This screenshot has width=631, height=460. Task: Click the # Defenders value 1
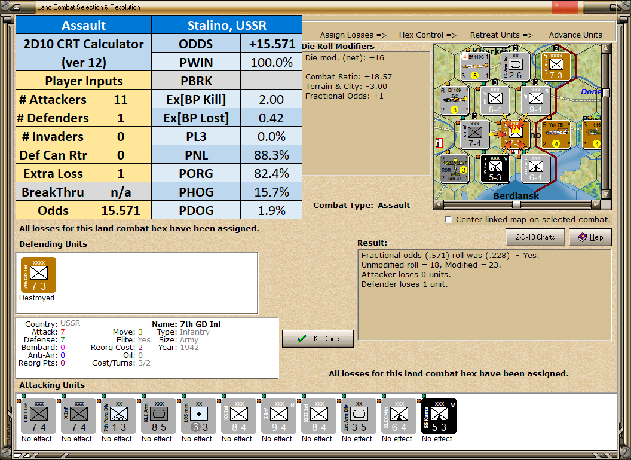121,118
